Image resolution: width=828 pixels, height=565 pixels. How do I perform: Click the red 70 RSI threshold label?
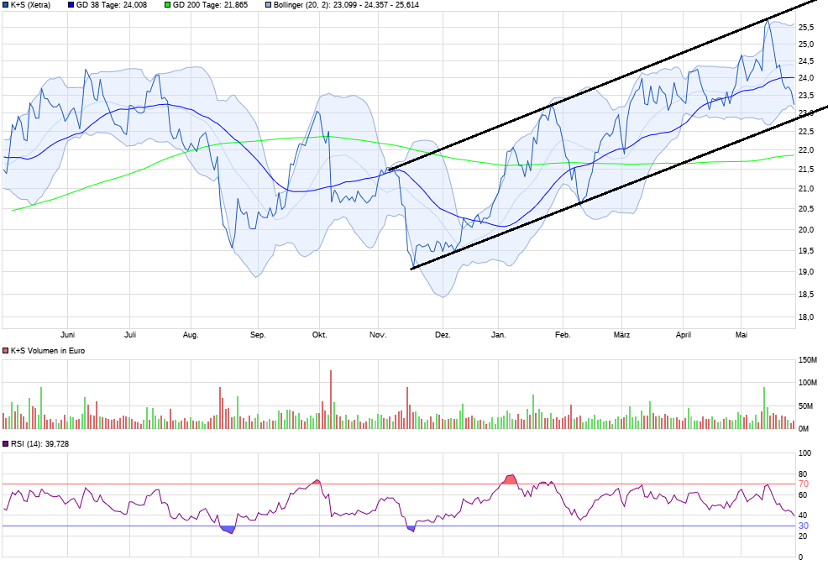(803, 484)
